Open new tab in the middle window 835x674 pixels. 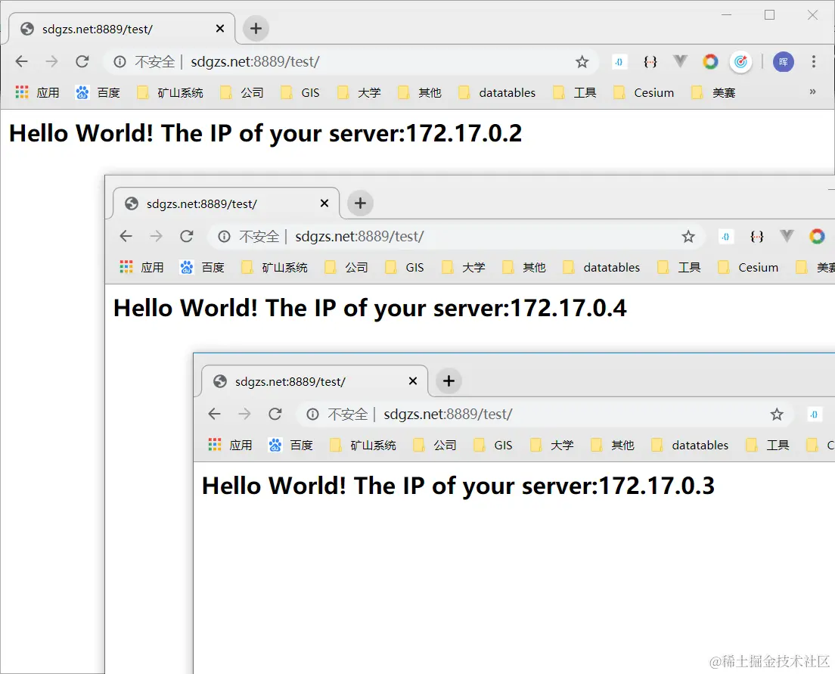click(x=360, y=203)
